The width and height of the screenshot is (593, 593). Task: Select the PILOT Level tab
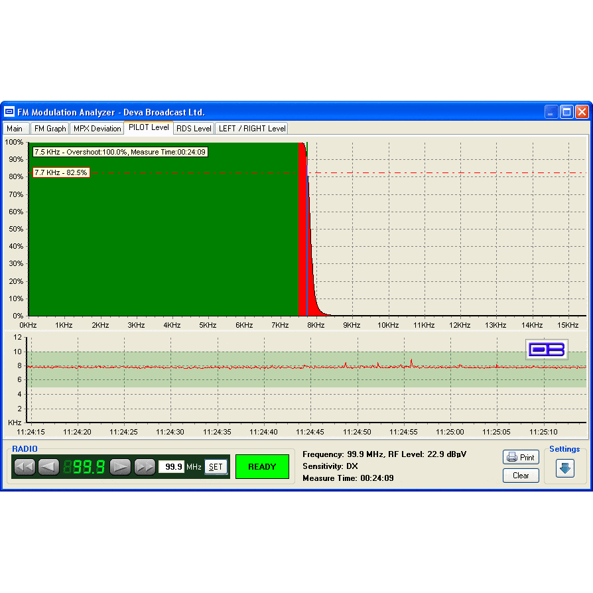149,127
